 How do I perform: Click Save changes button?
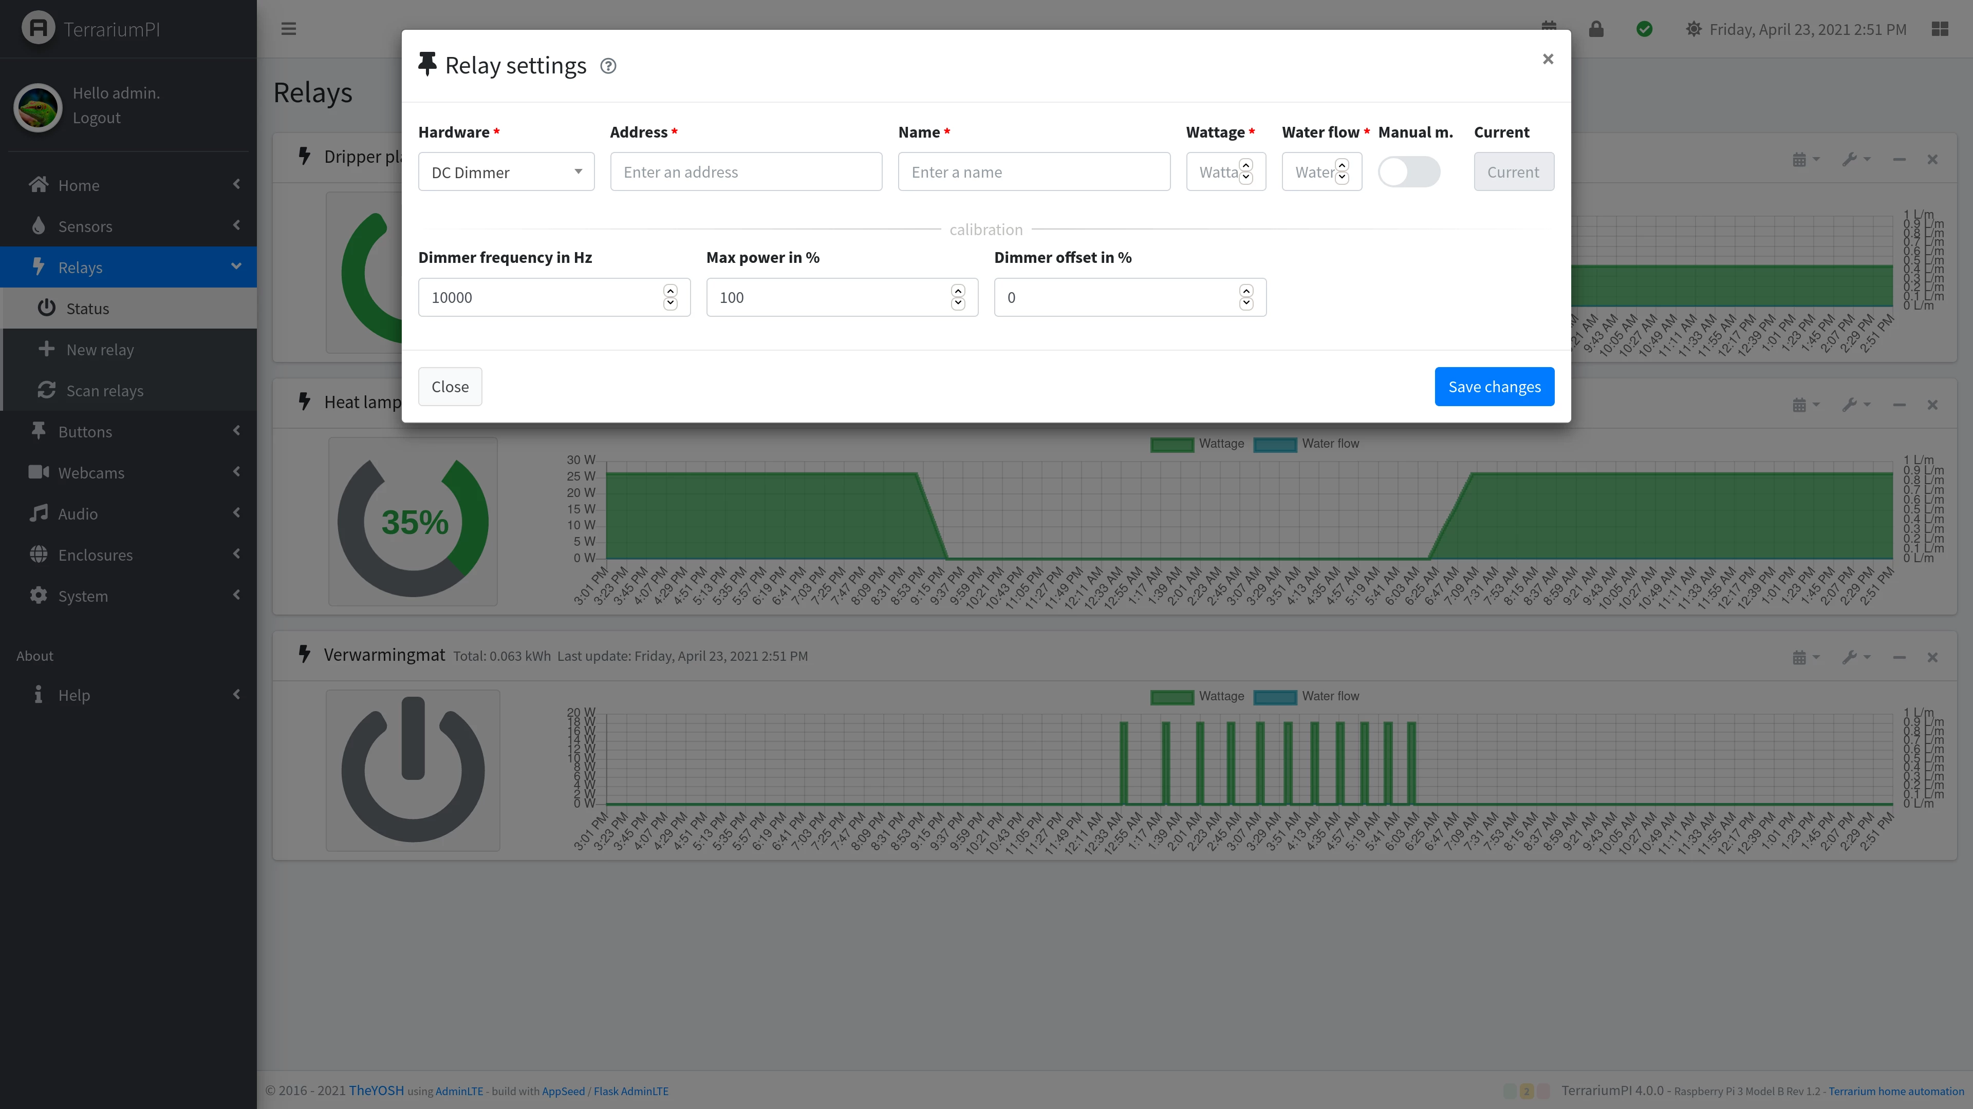(x=1494, y=387)
